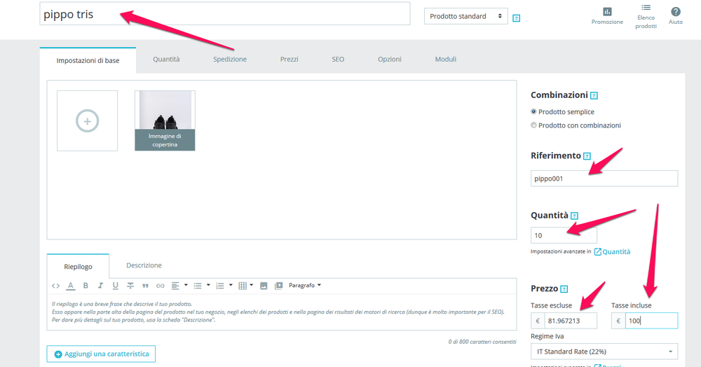
Task: Select the Immagine di copertina thumbnail
Action: point(165,120)
